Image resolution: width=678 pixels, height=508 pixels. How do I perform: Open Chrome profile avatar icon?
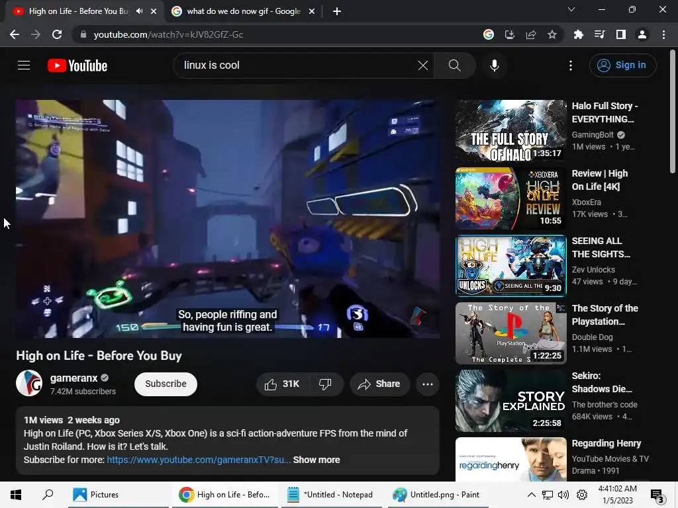click(642, 34)
